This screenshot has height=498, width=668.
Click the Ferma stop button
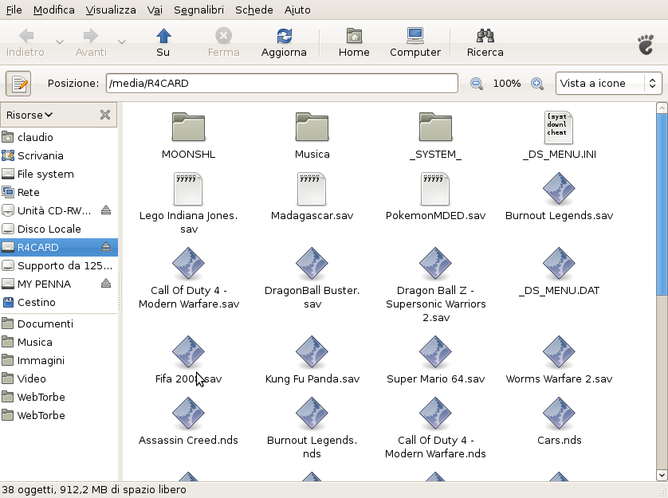(x=223, y=42)
